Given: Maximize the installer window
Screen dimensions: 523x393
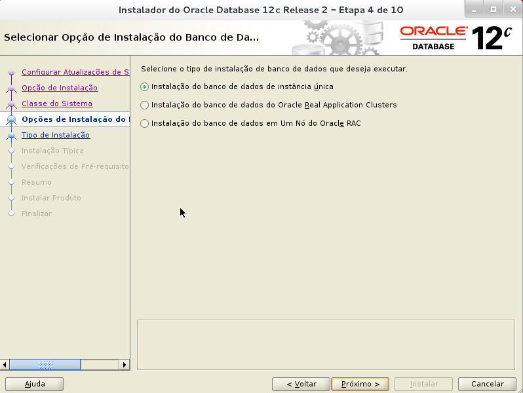Looking at the screenshot, I should pos(494,10).
